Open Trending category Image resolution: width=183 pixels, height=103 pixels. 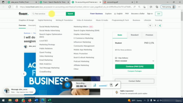(x=158, y=20)
